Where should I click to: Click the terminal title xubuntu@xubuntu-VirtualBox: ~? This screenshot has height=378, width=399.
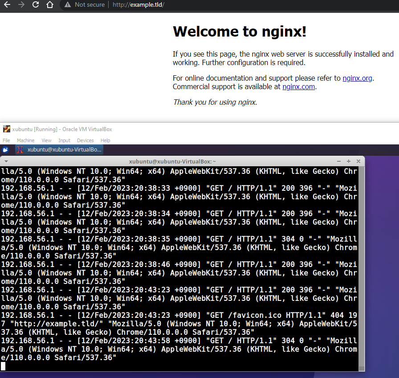coord(172,161)
